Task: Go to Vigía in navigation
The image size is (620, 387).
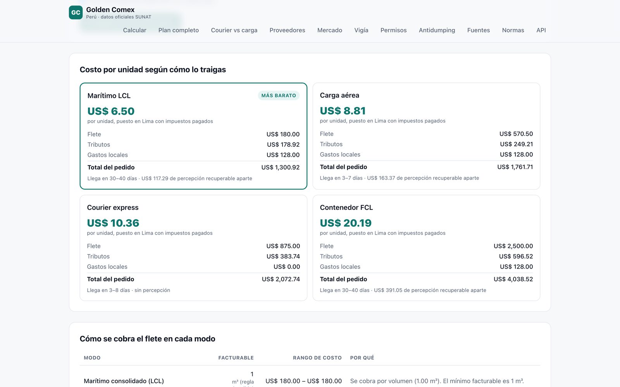Action: pos(361,30)
